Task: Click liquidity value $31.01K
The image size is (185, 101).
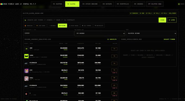Action: click(81, 70)
